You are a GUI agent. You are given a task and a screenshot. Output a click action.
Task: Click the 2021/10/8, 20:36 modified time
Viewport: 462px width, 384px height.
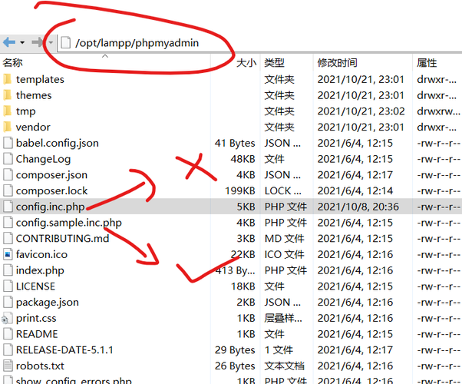pyautogui.click(x=358, y=207)
